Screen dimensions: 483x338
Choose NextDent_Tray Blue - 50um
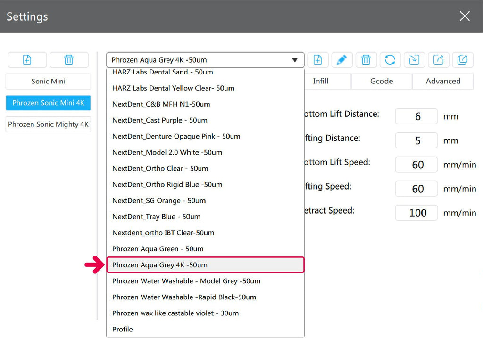(x=205, y=217)
